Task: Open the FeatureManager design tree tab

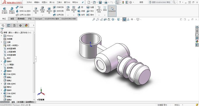Action: [x=3, y=26]
